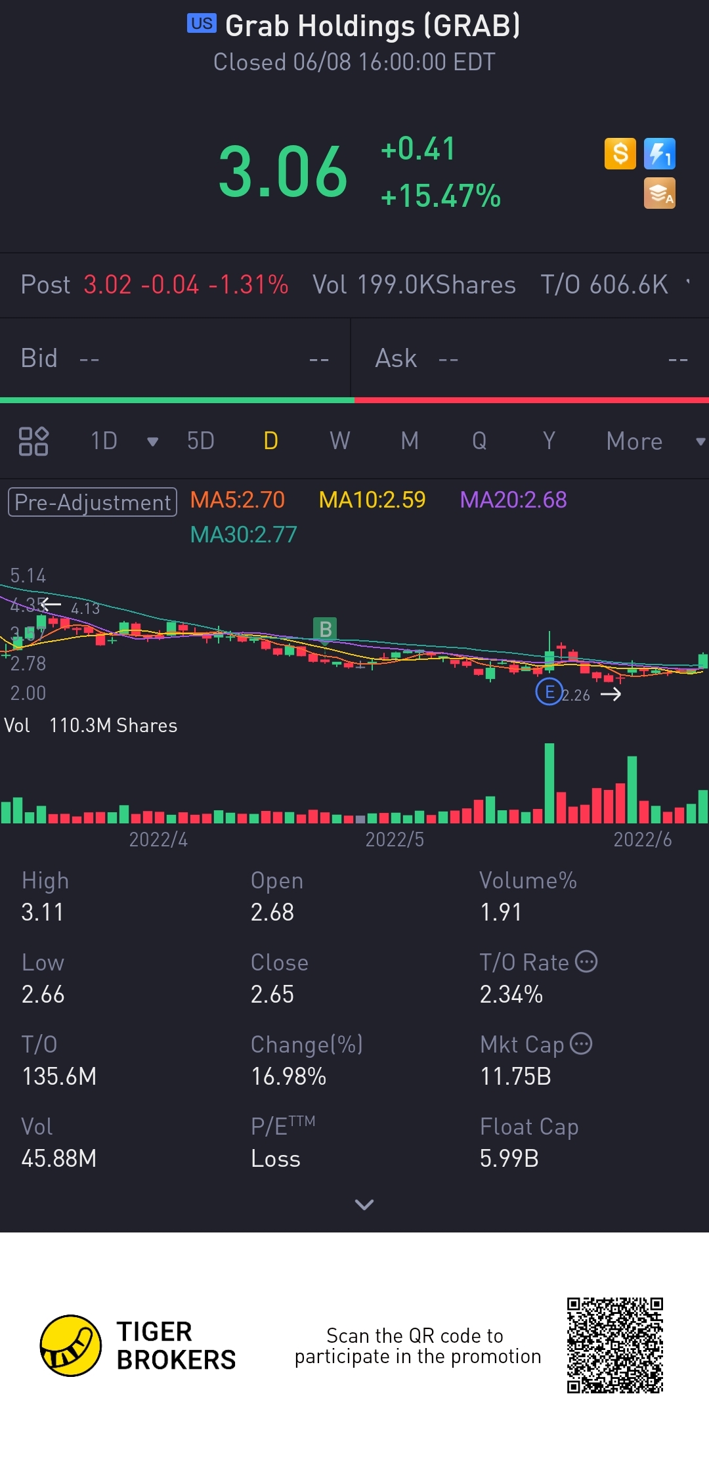Image resolution: width=709 pixels, height=1459 pixels.
Task: Select the 1D chart tab
Action: (104, 441)
